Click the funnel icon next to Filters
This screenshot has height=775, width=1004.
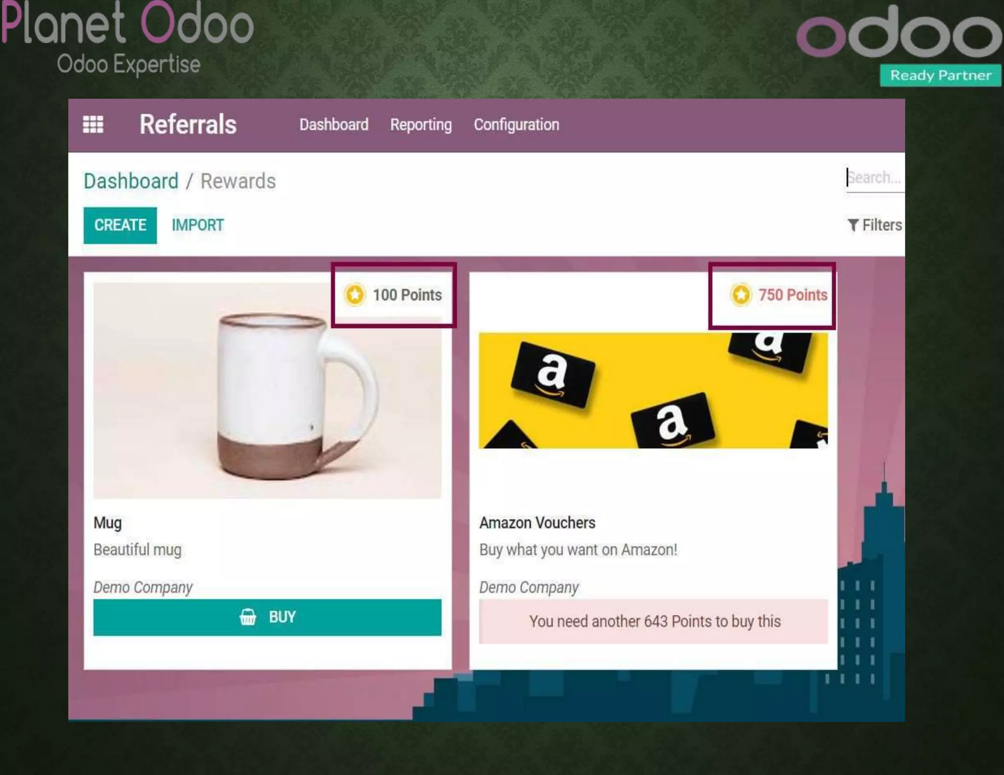(x=853, y=225)
